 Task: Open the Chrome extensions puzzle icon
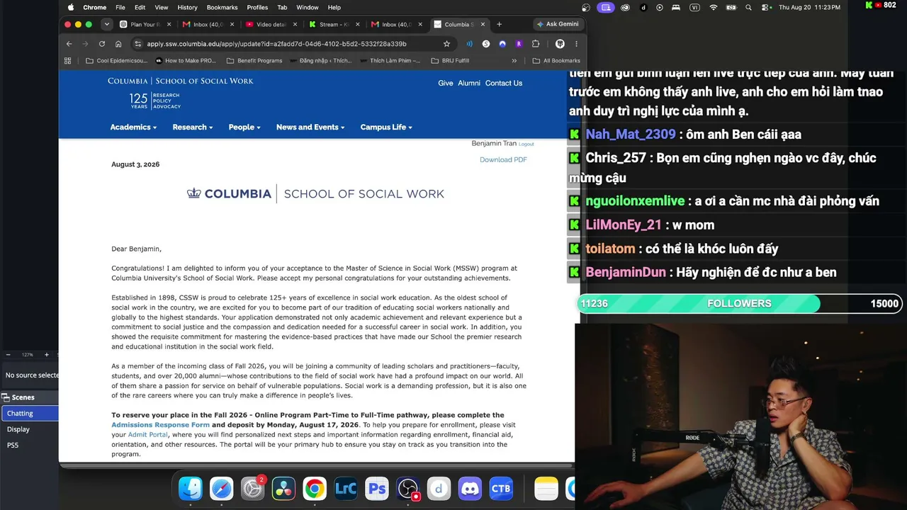[x=536, y=44]
